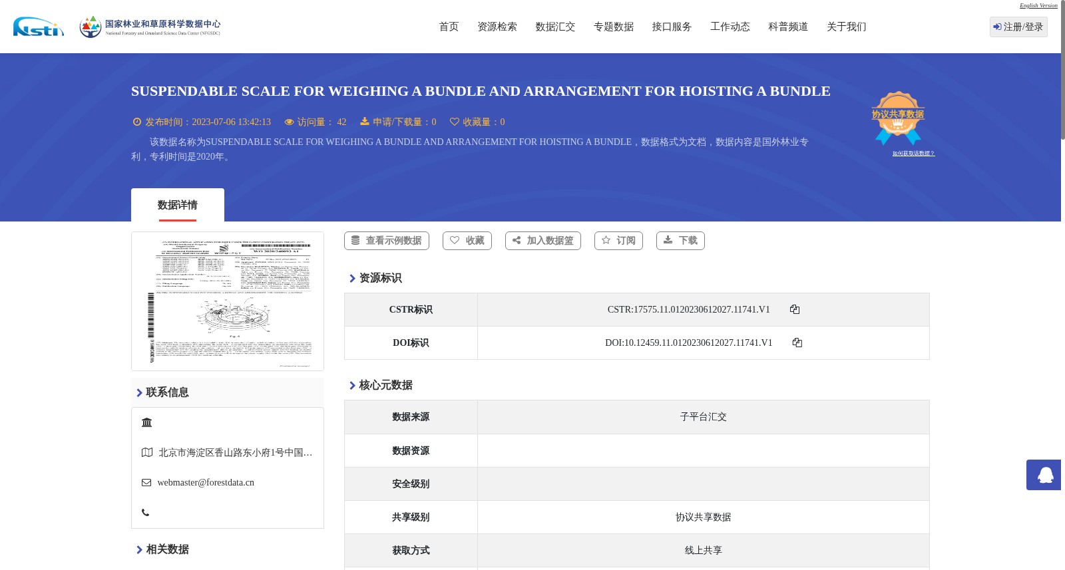Click the 订阅 button

(x=618, y=241)
